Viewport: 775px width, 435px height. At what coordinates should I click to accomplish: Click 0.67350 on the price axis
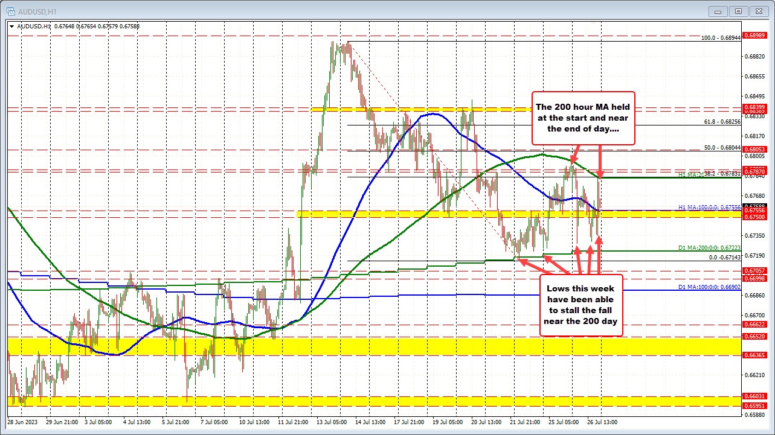pos(756,235)
